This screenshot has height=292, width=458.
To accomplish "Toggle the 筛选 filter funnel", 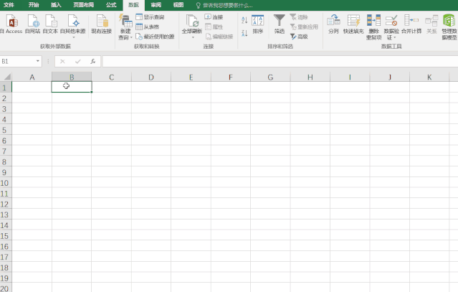I will pyautogui.click(x=280, y=24).
